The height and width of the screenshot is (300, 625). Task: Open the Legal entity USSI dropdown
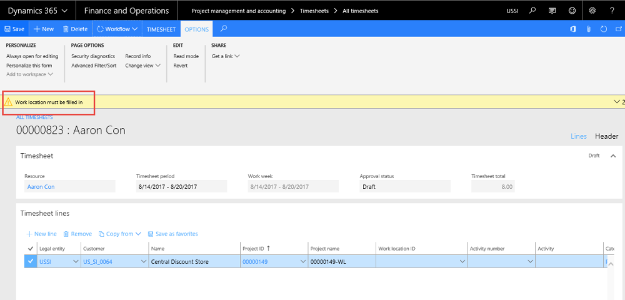click(x=76, y=262)
